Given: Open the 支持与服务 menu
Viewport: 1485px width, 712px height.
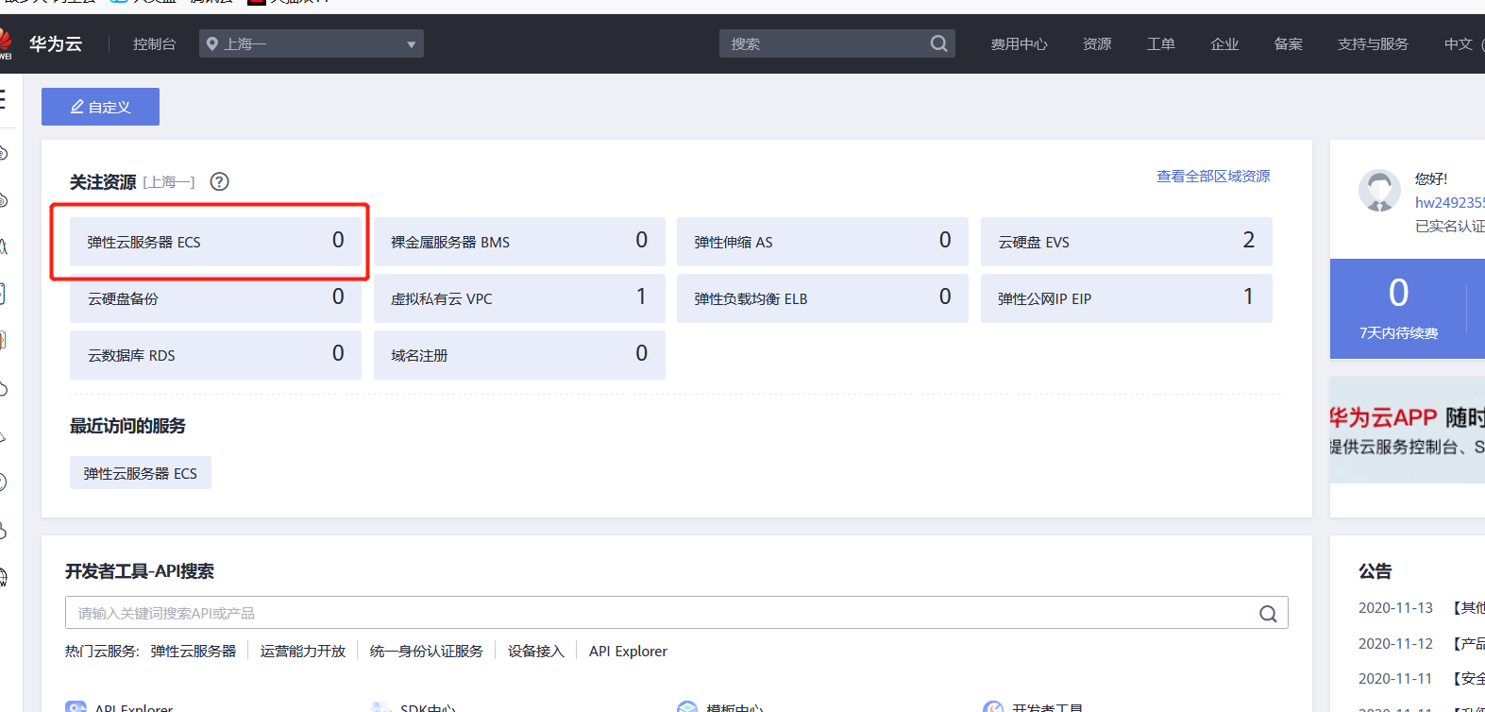Looking at the screenshot, I should click(1373, 43).
